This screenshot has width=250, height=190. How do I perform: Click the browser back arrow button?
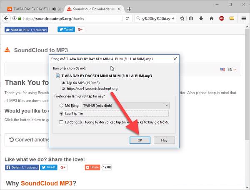click(x=6, y=18)
